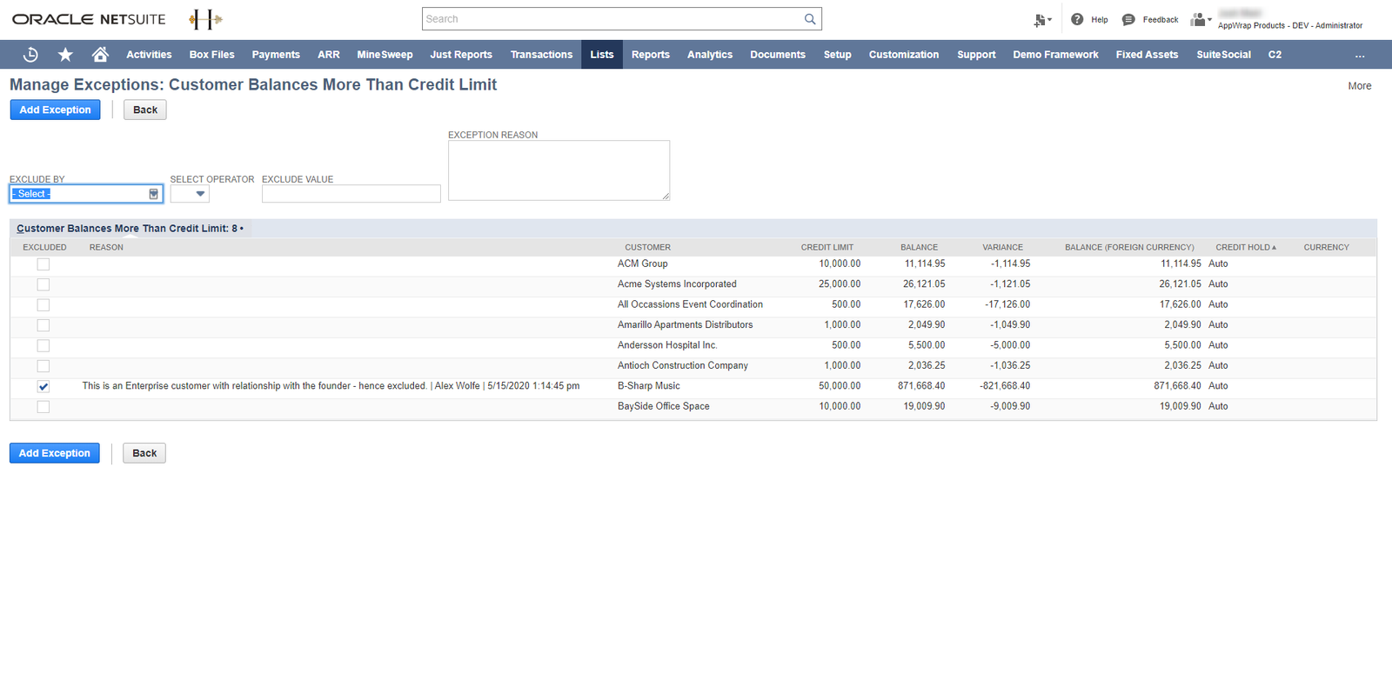Open the Setup menu

coord(838,55)
